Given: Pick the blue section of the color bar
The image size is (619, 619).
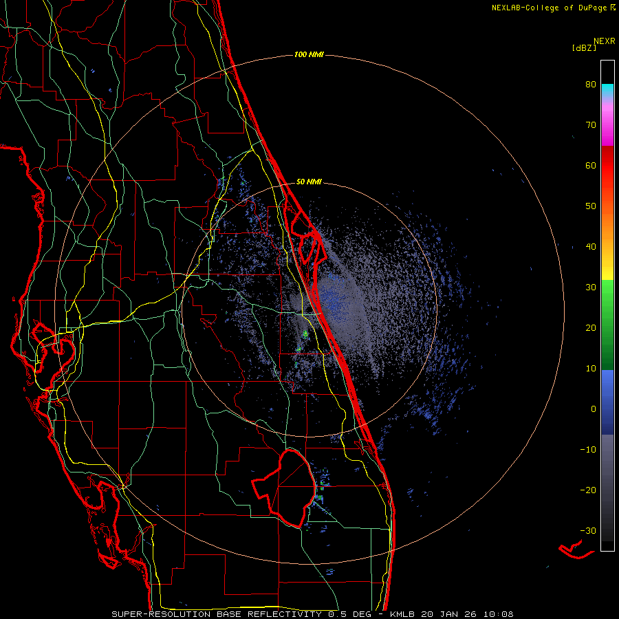Looking at the screenshot, I should (607, 402).
